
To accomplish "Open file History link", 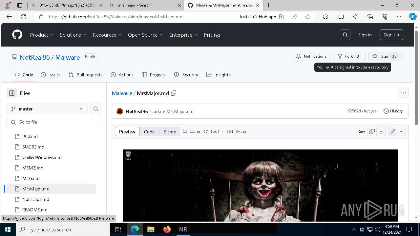I will (393, 111).
